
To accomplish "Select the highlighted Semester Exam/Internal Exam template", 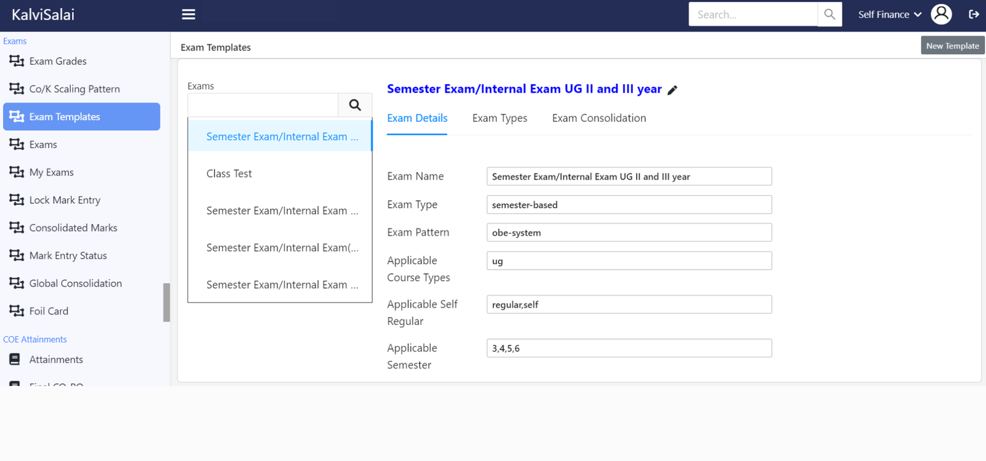I will (280, 137).
